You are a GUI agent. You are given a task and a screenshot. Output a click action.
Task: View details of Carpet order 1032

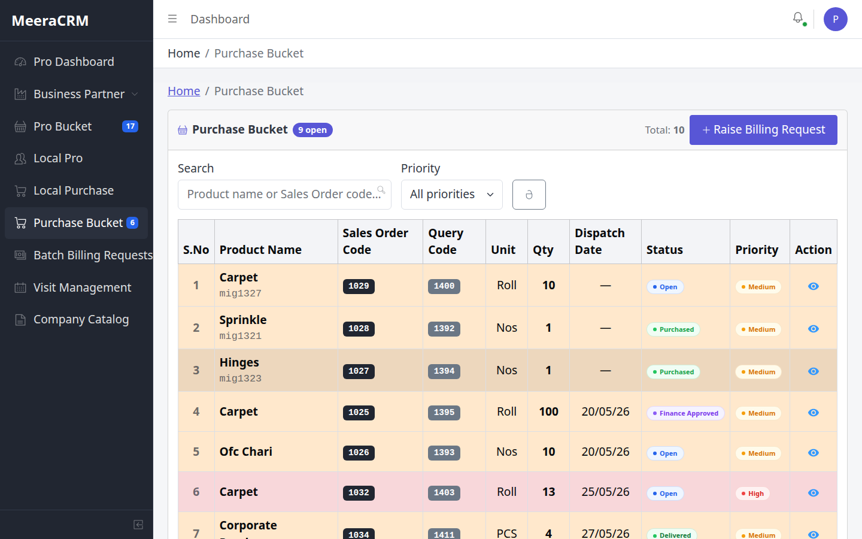[x=813, y=493]
